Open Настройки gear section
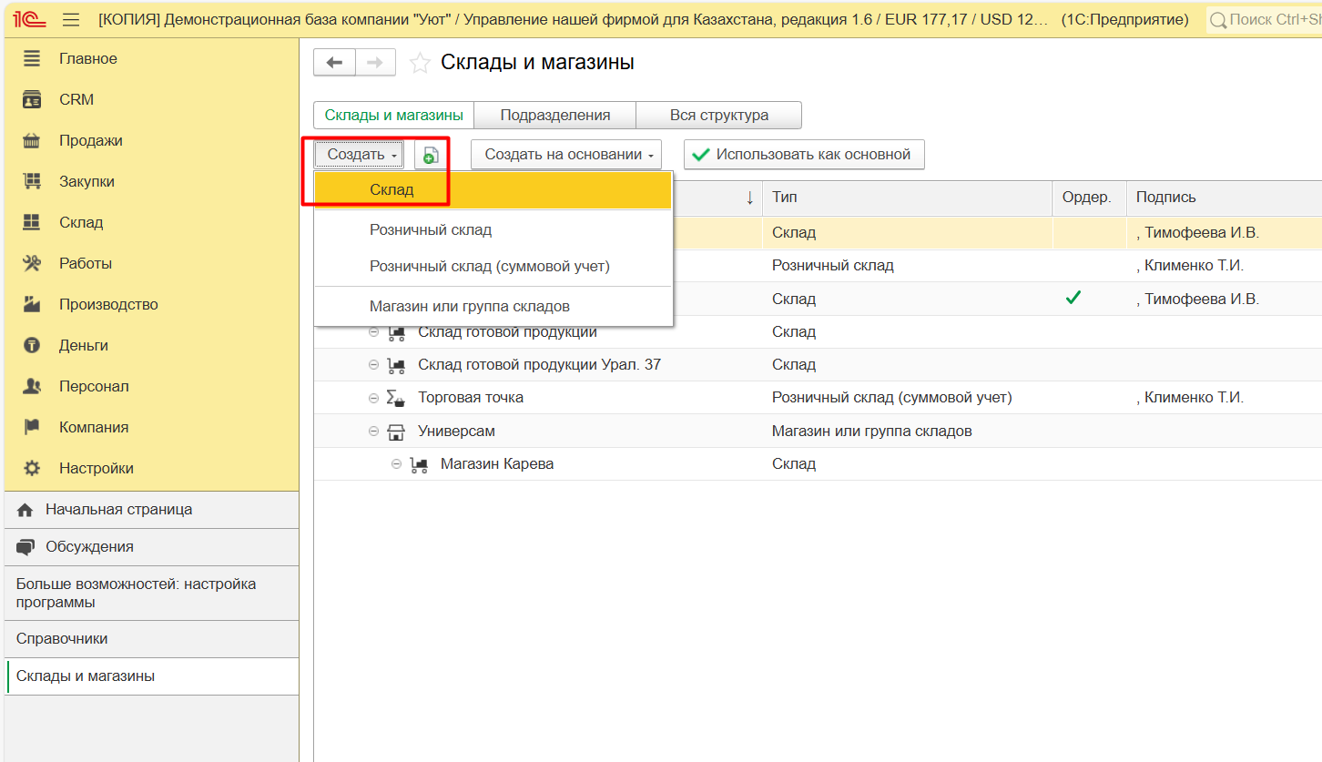Screen dimensions: 1322x762 tap(96, 468)
